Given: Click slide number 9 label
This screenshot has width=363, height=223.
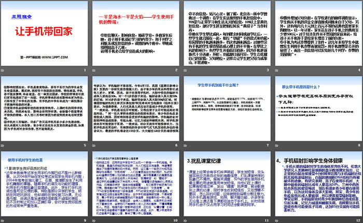Looking at the screenshot, I should pyautogui.click(x=86, y=220).
